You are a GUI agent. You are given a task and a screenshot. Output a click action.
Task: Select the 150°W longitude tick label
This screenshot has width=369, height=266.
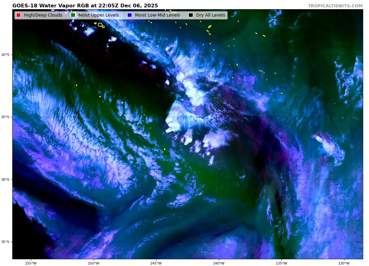(93, 263)
